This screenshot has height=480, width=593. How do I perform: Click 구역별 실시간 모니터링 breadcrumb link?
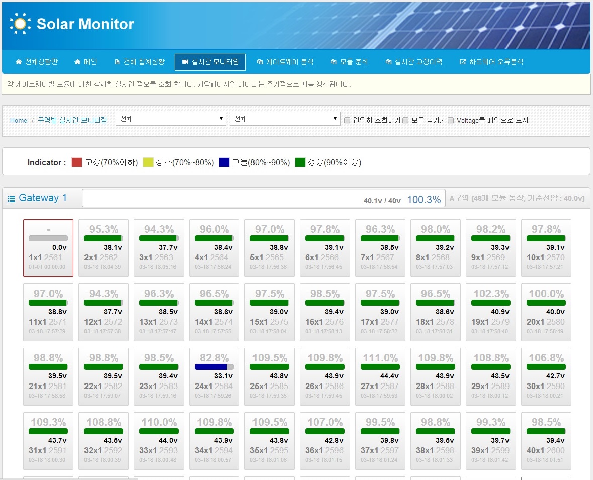(72, 120)
